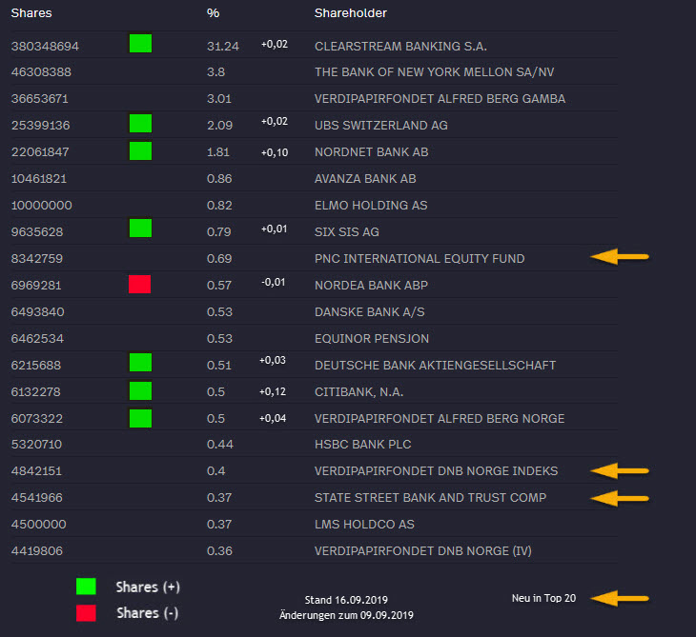Viewport: 696px width, 637px height.
Task: Select AVANZA BANK AB name
Action: (365, 179)
